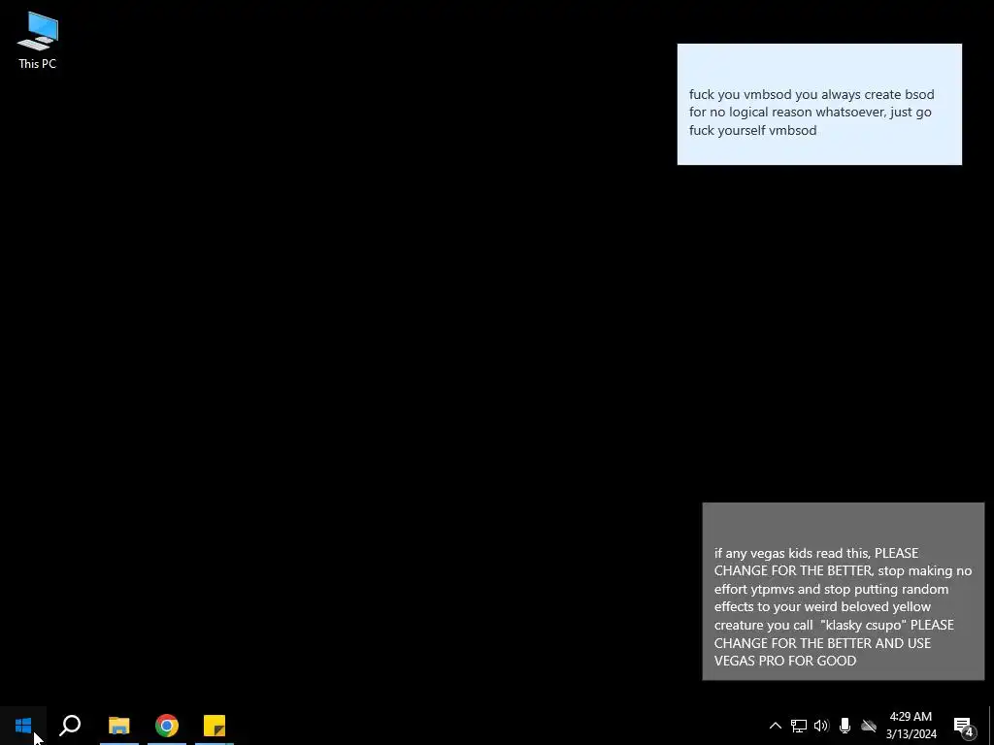Click the Show desktop sliver in taskbar
Viewport: 994px width, 745px height.
tap(991, 726)
